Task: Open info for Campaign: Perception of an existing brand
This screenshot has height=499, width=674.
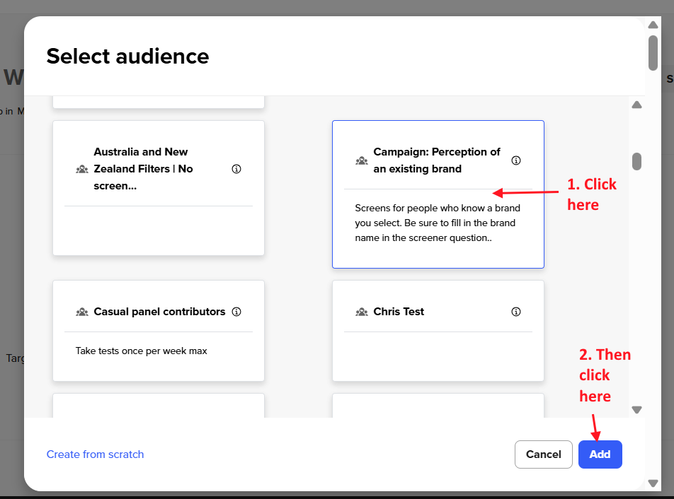Action: pyautogui.click(x=516, y=160)
